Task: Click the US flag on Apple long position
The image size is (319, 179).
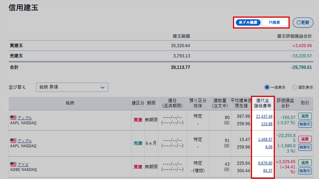Action: coord(13,118)
